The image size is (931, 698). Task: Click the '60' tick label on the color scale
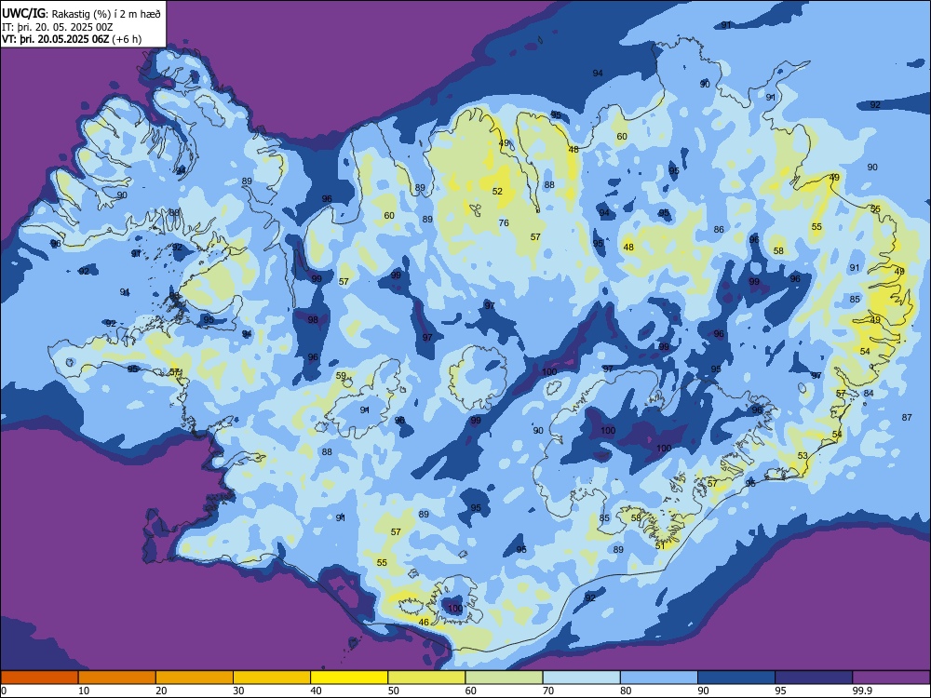[471, 691]
